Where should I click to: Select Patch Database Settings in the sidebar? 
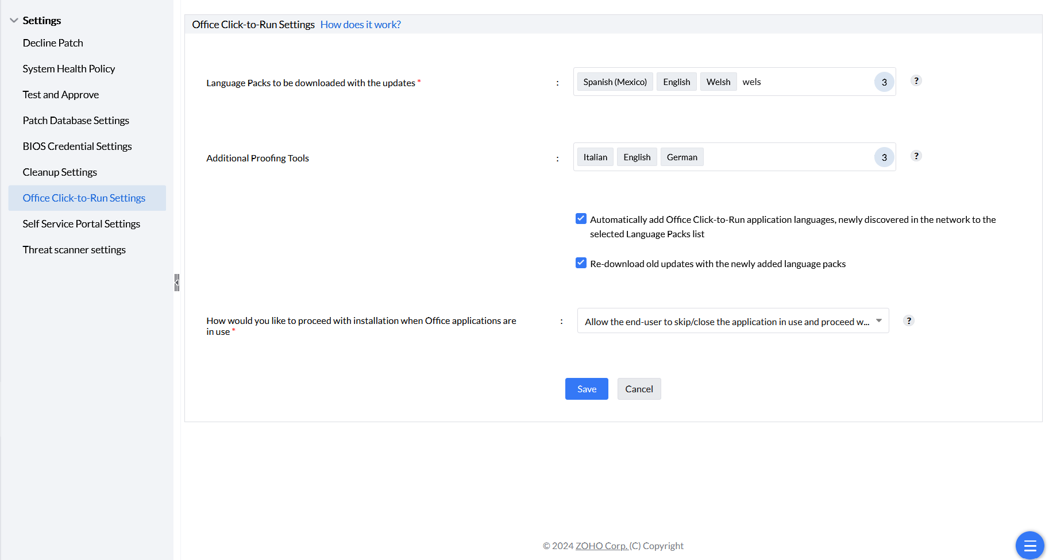76,120
